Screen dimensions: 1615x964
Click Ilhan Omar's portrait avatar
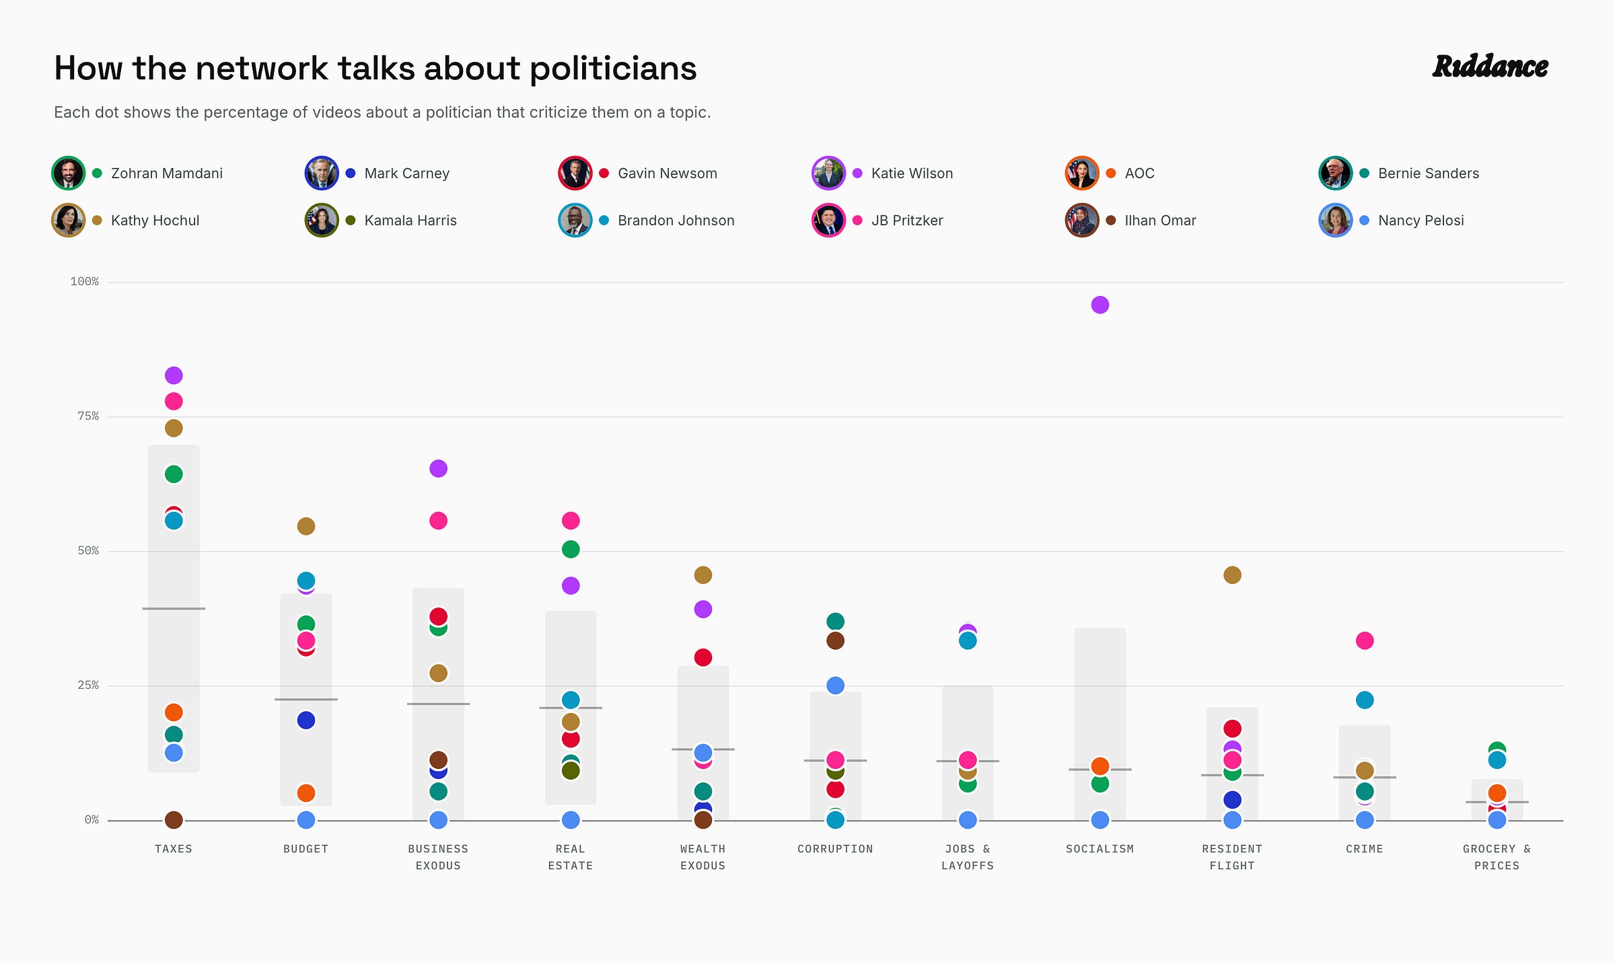1082,220
